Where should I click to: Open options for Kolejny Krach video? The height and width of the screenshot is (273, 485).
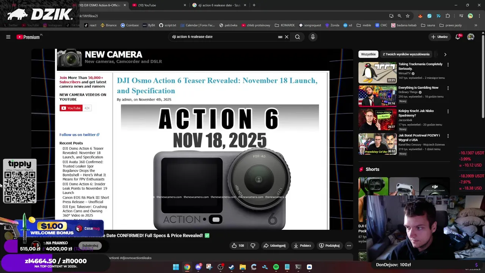tap(448, 112)
